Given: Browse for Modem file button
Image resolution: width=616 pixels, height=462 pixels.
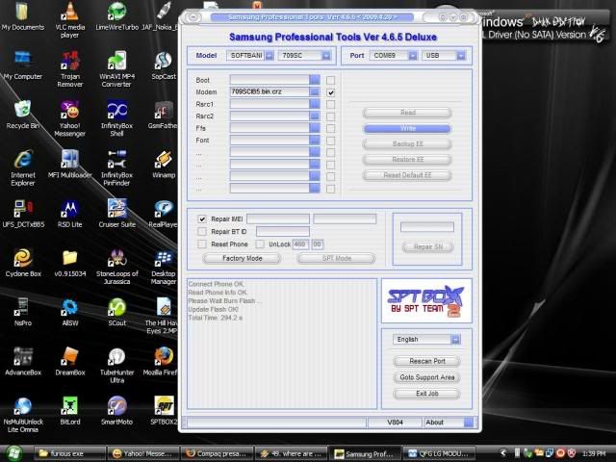Looking at the screenshot, I should tap(315, 92).
